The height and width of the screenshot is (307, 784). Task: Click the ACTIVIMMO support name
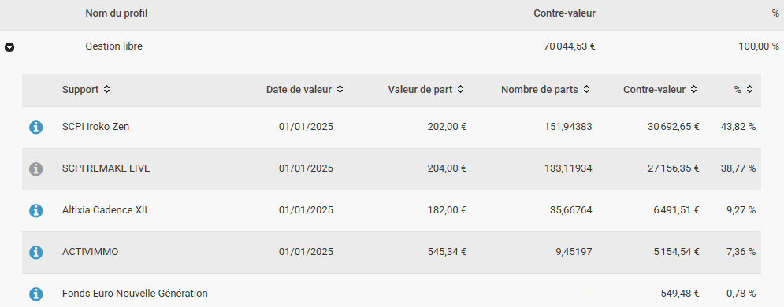point(90,252)
